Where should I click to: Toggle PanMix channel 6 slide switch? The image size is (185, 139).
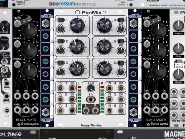tap(121, 63)
